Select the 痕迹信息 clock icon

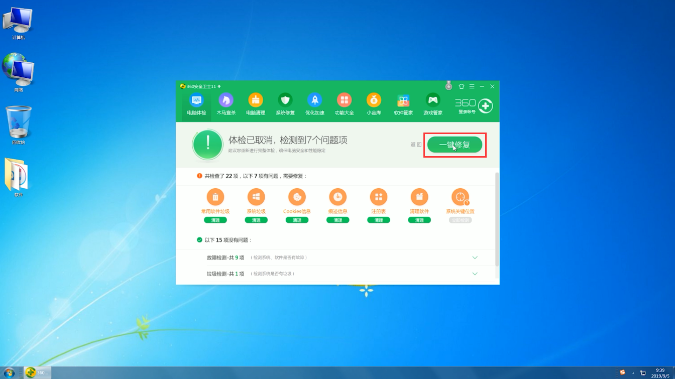338,197
